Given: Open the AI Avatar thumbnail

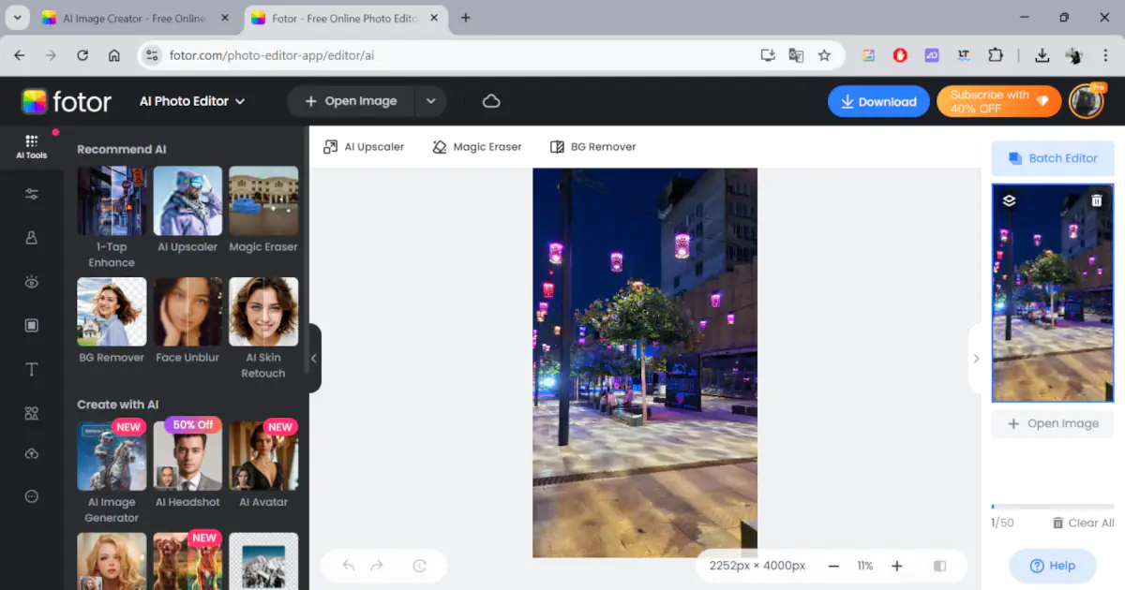Looking at the screenshot, I should click(263, 456).
